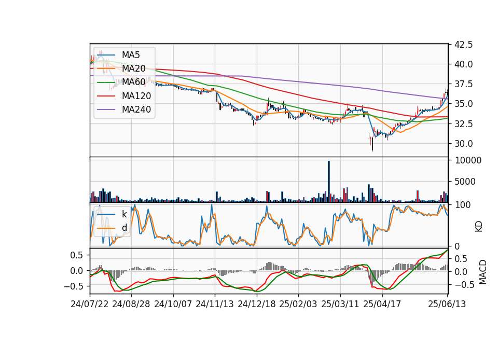Click the MACD axis title
The width and height of the screenshot is (498, 358).
click(x=483, y=272)
